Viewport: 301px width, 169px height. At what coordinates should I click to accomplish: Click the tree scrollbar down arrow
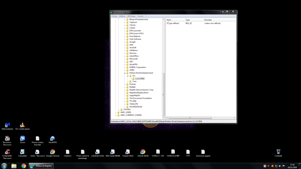click(x=163, y=118)
